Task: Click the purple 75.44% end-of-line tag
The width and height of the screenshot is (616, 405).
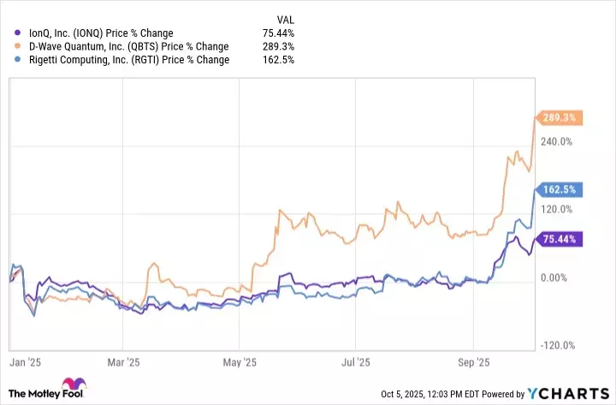Action: [x=557, y=239]
